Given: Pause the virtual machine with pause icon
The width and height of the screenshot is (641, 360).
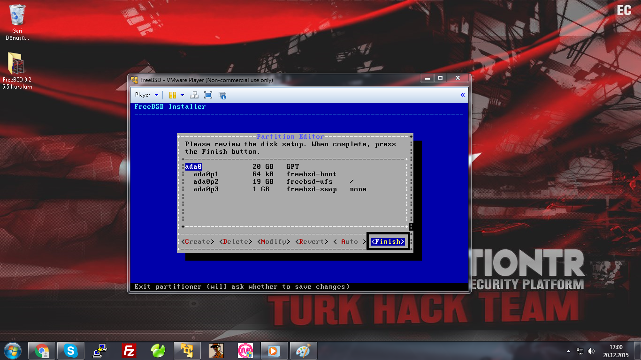Looking at the screenshot, I should point(173,95).
